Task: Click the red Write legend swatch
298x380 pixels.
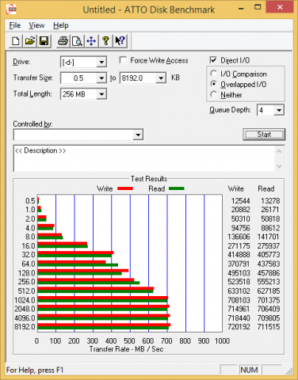Action: 125,188
